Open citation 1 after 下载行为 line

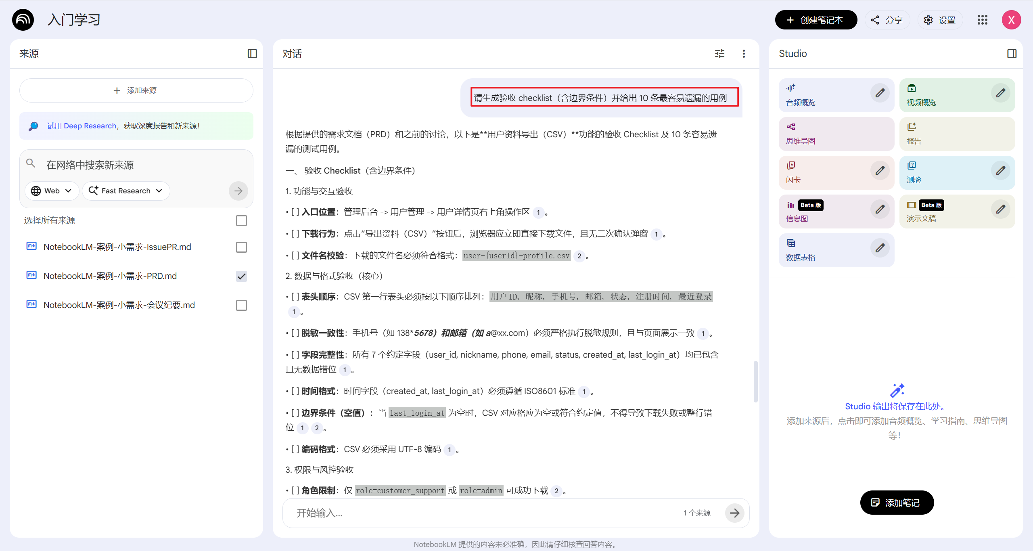pyautogui.click(x=656, y=234)
